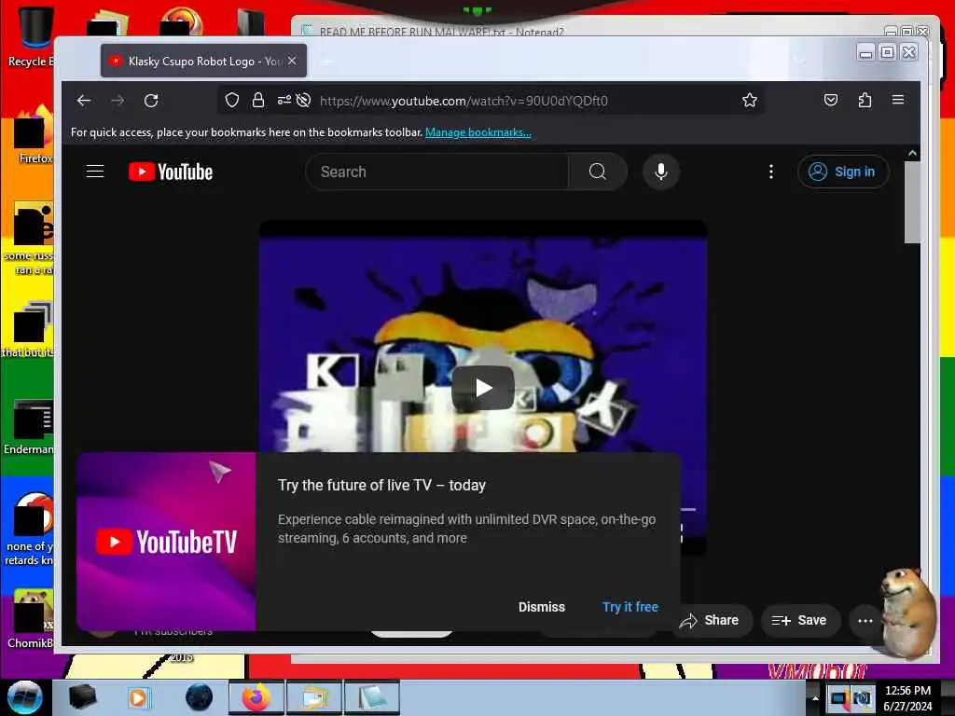
Task: Open YouTube guide hamburger menu
Action: point(95,172)
